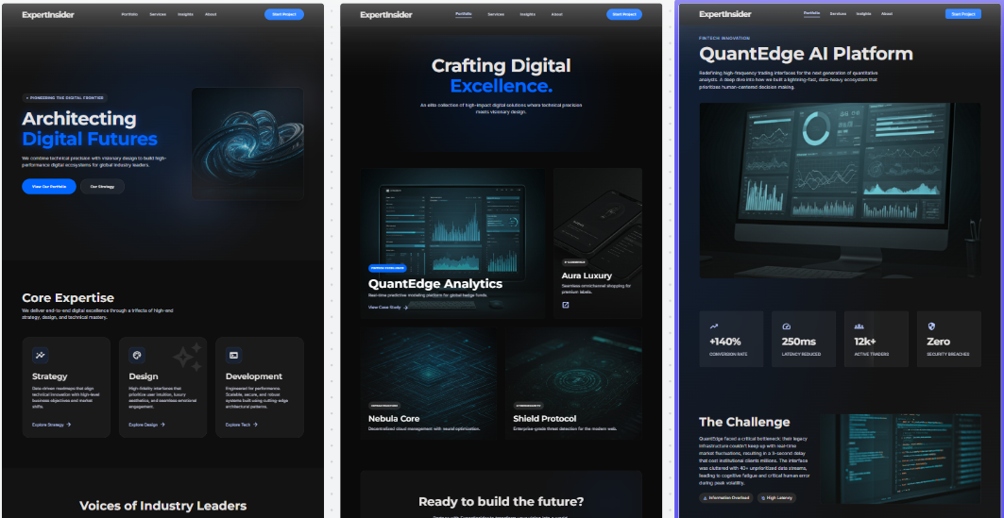
Task: Click Start Project on the first page
Action: click(x=284, y=14)
